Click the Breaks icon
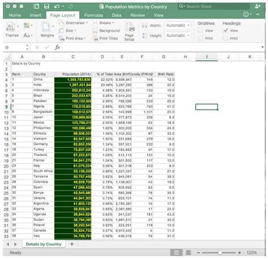Screen dimensions: 268x259 (x=95, y=23)
